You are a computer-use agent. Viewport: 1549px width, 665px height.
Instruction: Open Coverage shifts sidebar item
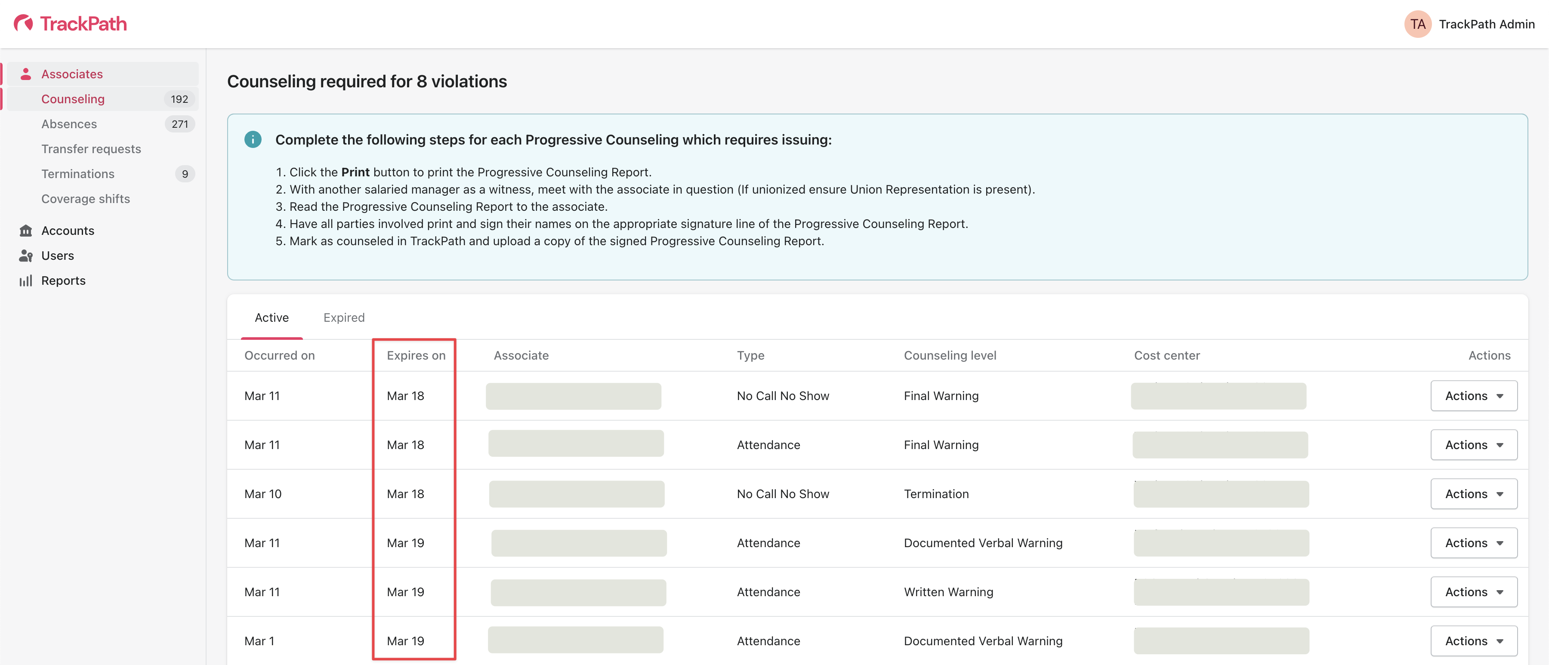(x=85, y=199)
